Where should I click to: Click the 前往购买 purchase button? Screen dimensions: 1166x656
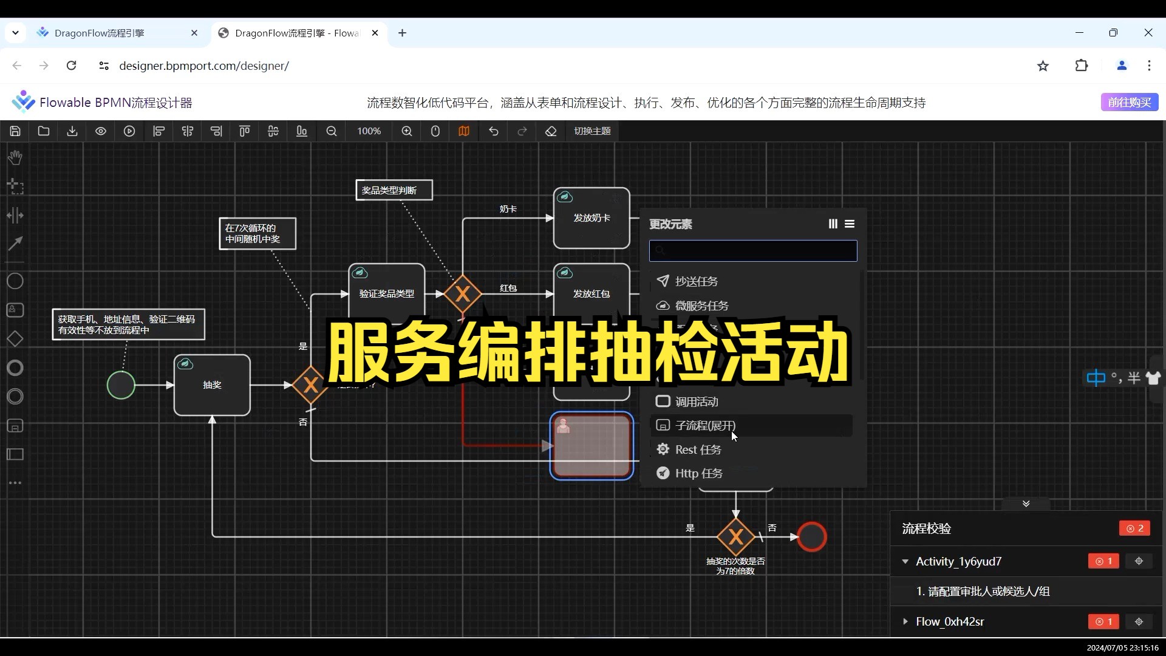pyautogui.click(x=1130, y=101)
